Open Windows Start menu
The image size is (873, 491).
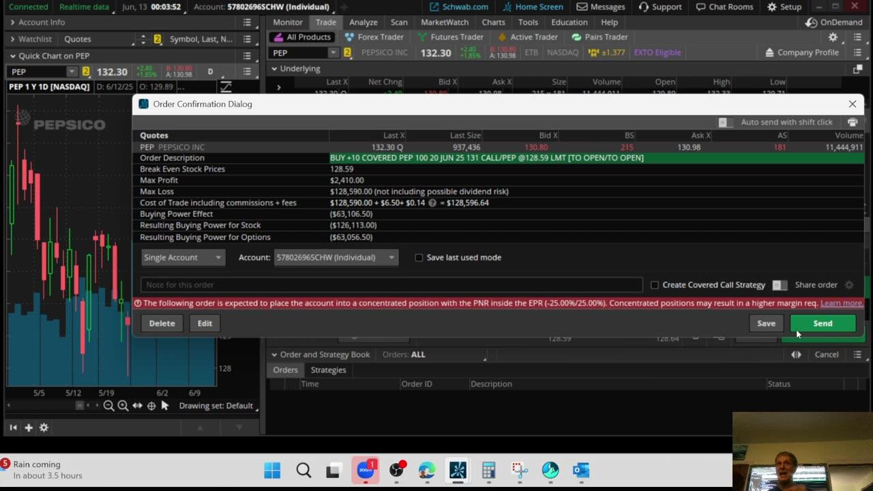[x=271, y=471]
